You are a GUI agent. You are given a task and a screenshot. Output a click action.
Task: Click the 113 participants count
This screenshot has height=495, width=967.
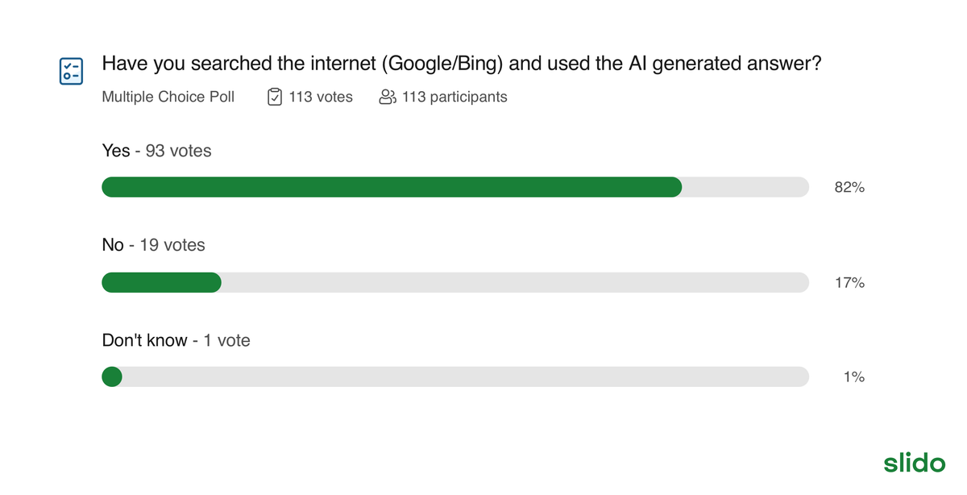tap(454, 97)
